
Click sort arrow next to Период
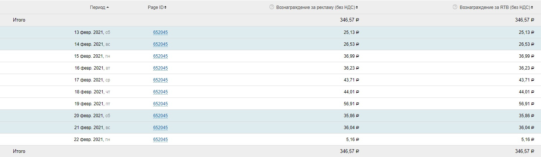(108, 7)
